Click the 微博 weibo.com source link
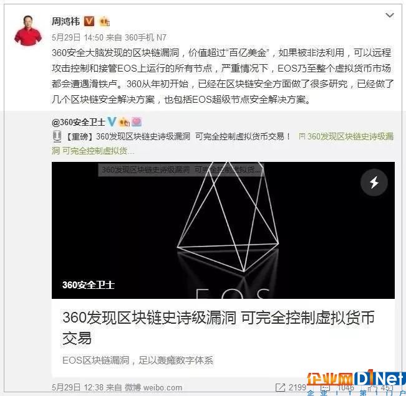Viewport: 406px width, 396px height. tap(153, 387)
